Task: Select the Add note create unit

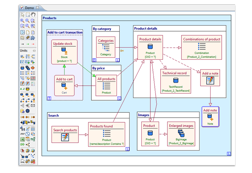Action: (210, 117)
